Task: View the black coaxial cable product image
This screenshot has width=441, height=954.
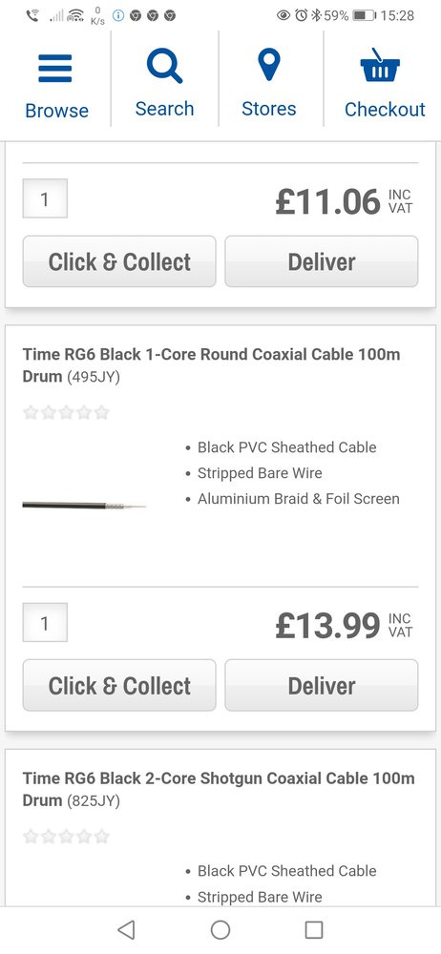Action: (x=84, y=505)
